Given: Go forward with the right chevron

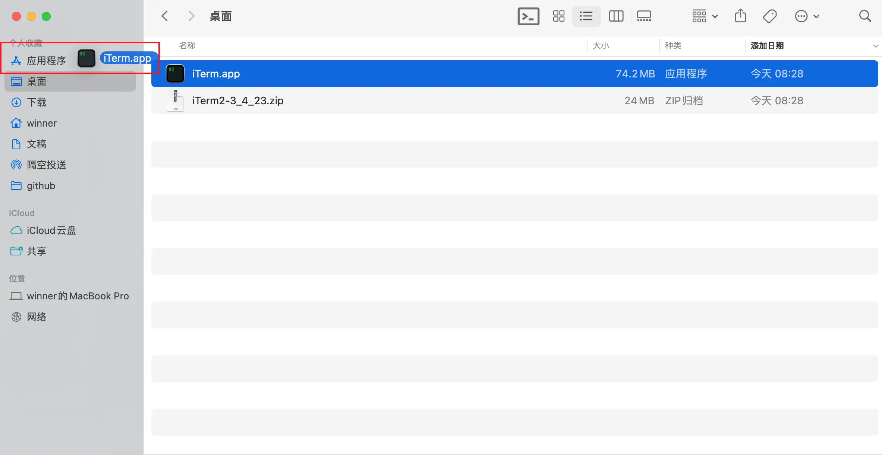Looking at the screenshot, I should click(191, 16).
